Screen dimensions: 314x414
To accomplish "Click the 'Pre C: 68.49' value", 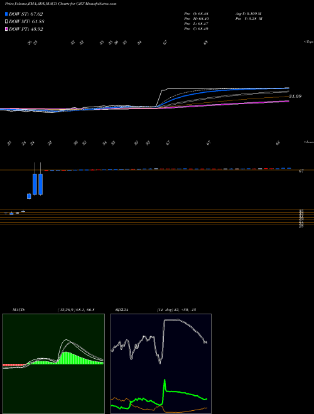I will 196,29.
